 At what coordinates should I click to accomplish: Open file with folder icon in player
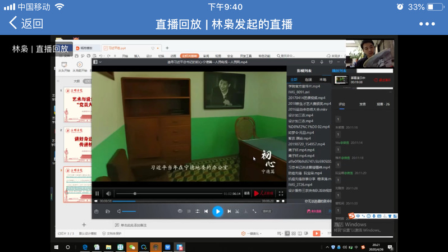coord(108,212)
